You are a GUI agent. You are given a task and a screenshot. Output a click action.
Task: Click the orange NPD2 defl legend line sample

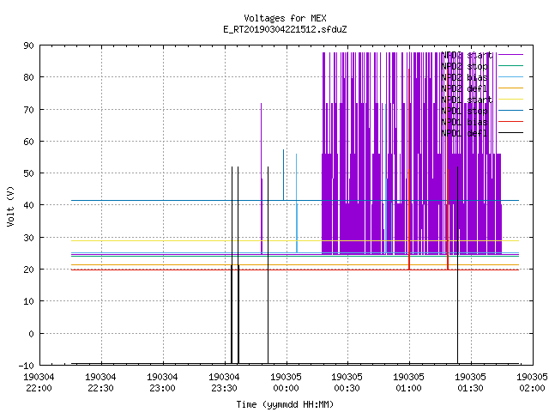click(510, 88)
